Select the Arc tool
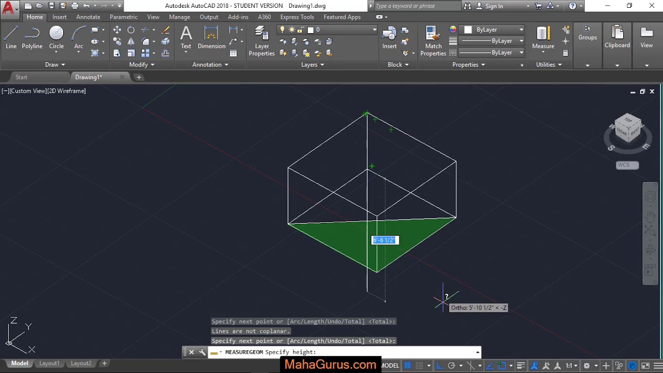The image size is (663, 373). (79, 37)
